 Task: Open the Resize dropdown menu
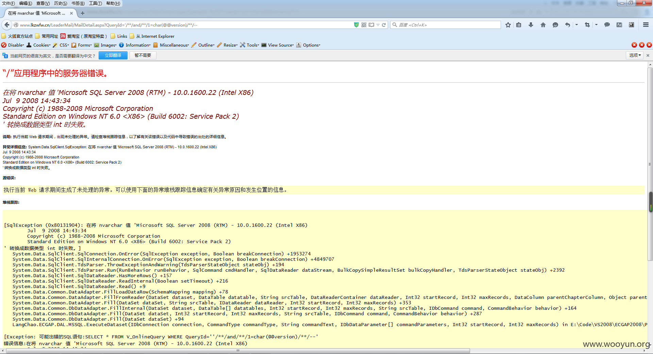(x=228, y=45)
